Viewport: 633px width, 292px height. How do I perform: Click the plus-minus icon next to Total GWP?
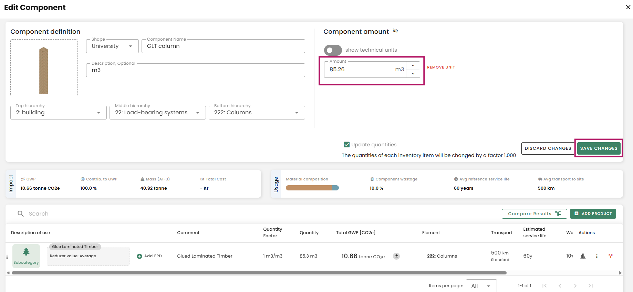pos(396,256)
